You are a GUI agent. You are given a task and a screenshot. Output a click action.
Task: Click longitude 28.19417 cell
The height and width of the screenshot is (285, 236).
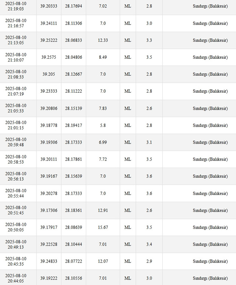coord(73,126)
